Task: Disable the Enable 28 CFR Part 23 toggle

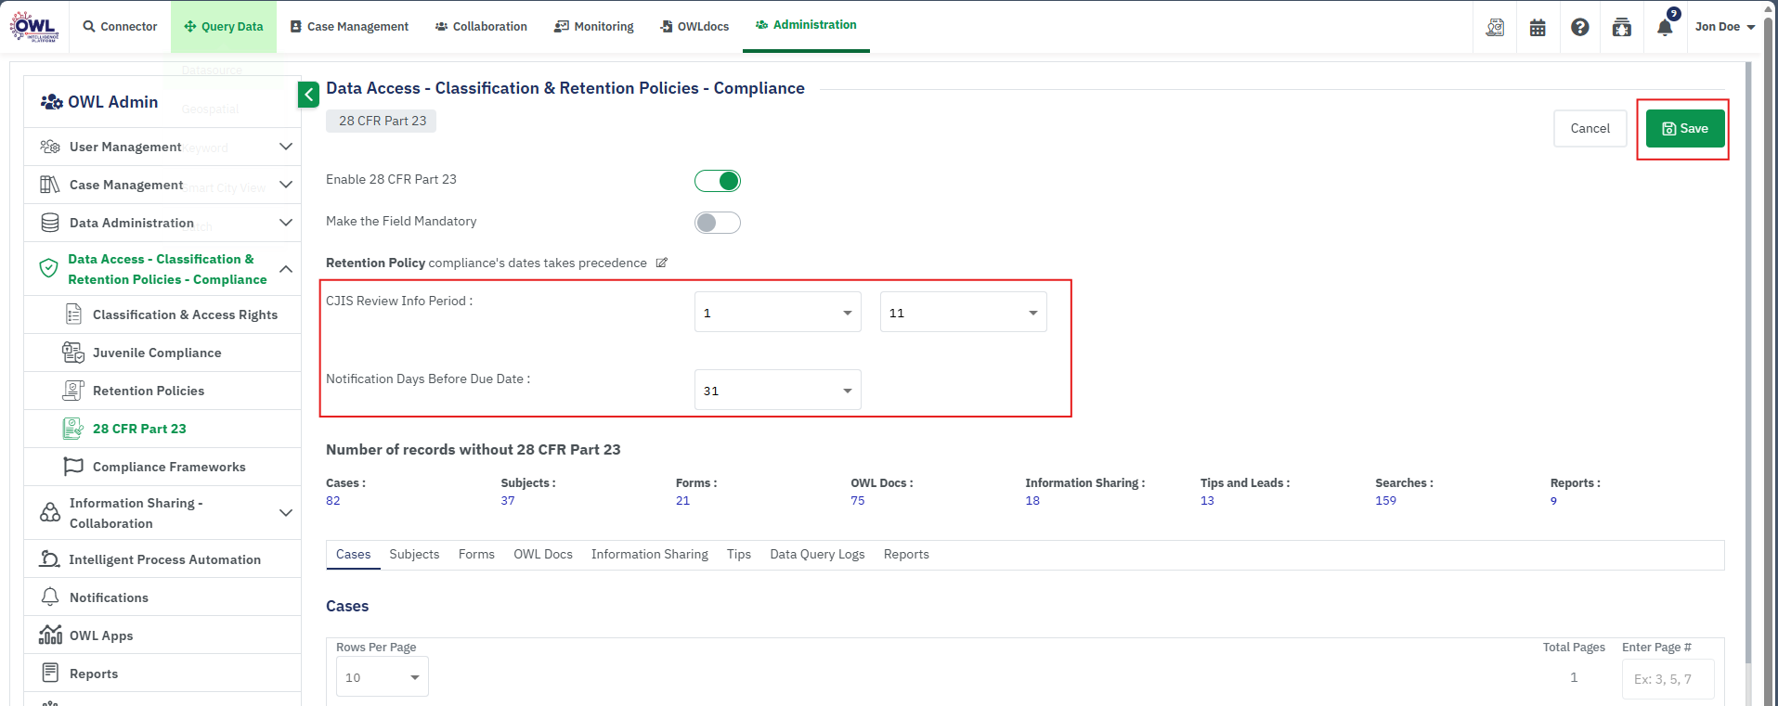Action: pyautogui.click(x=718, y=181)
